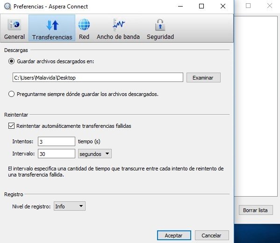Viewport: 280px width, 243px height.
Task: Confirm settings with the Aceptar button
Action: tap(174, 236)
